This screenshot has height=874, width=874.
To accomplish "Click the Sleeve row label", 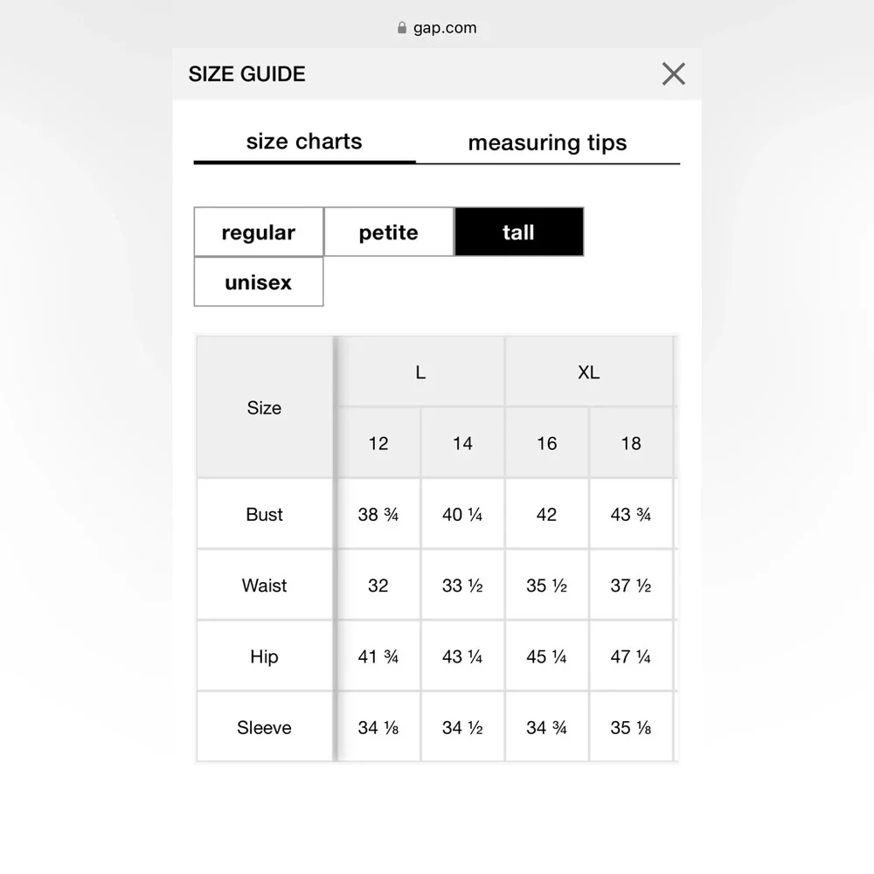I will (264, 727).
